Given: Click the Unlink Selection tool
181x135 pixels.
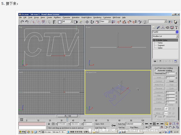Looking at the screenshot, I should tap(39, 22).
